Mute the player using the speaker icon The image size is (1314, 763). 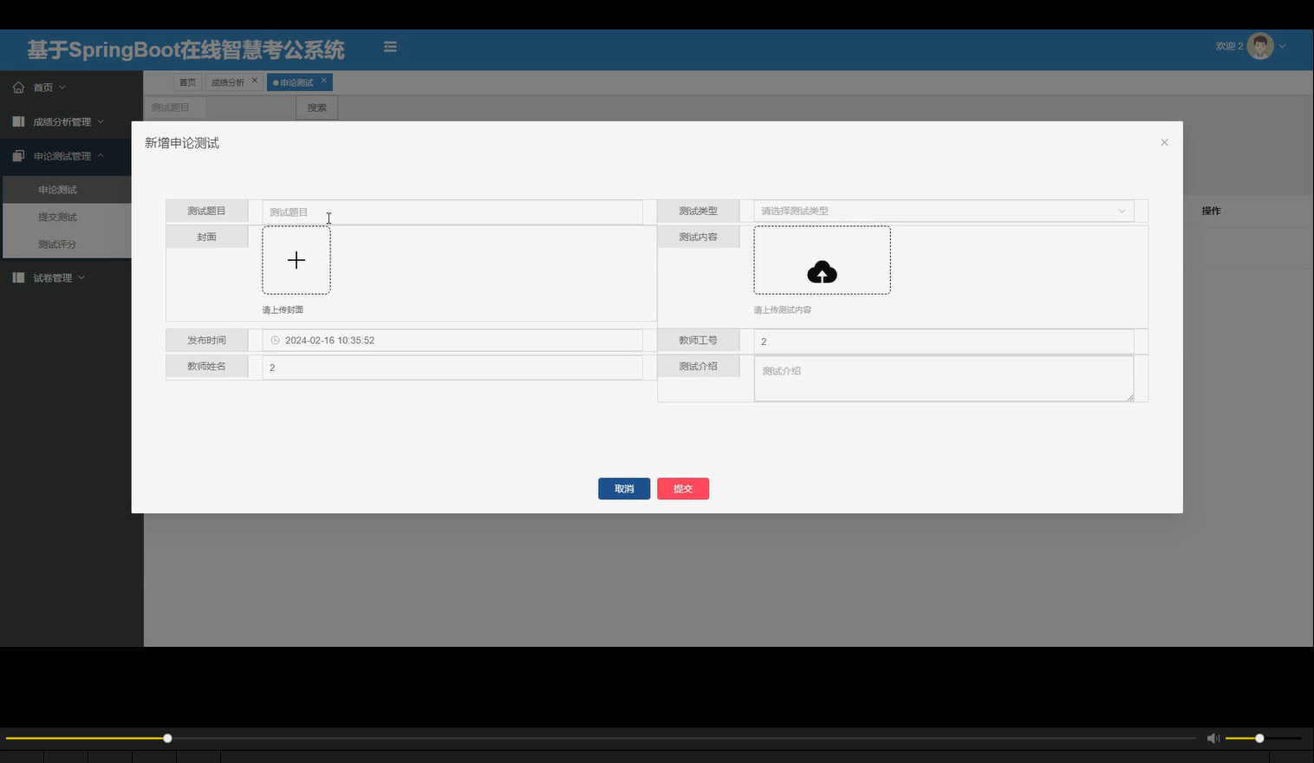coord(1213,738)
